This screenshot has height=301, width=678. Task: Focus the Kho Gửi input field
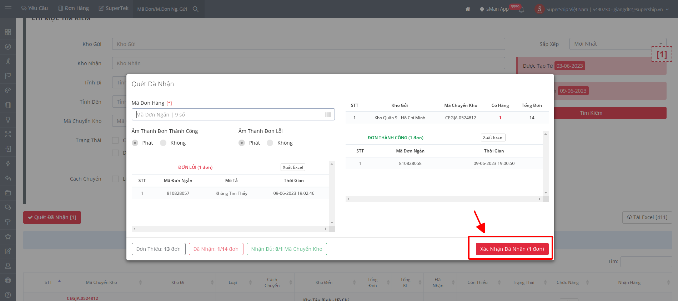pos(308,44)
